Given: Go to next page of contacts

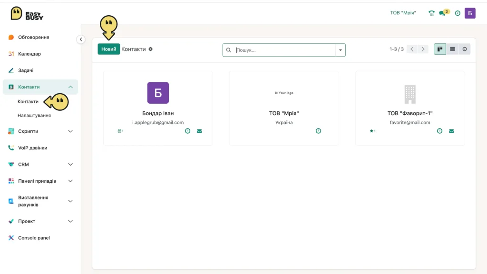Looking at the screenshot, I should point(423,49).
